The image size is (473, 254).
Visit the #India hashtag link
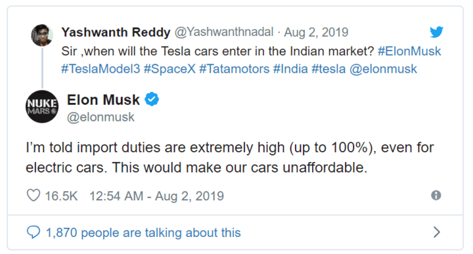coord(290,69)
